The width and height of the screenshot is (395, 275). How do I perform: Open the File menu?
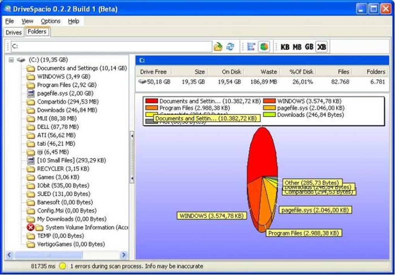(x=9, y=21)
